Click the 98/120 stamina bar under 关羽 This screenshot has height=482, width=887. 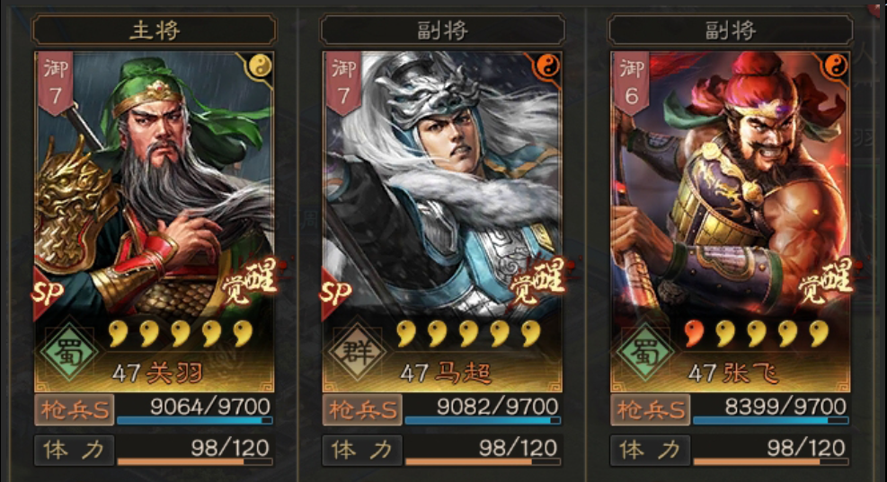(195, 451)
